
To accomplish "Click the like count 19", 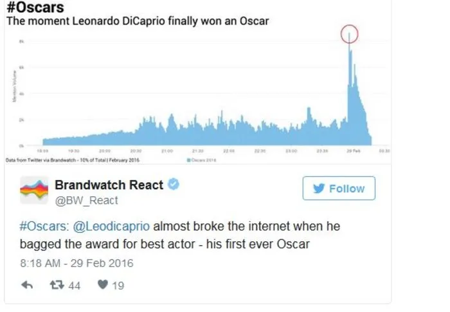I will click(118, 286).
